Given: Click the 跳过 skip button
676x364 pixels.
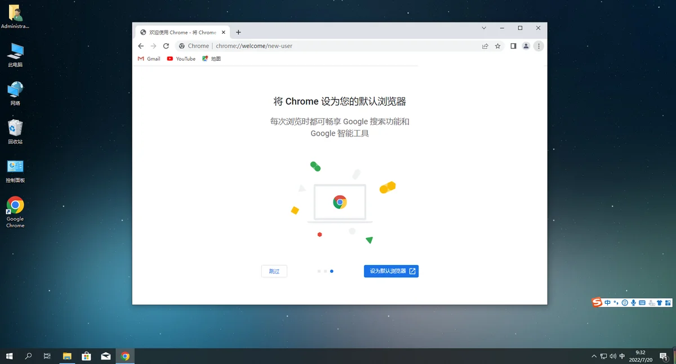Looking at the screenshot, I should (274, 271).
